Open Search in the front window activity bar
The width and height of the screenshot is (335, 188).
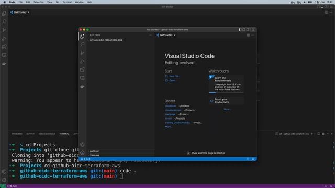82,44
